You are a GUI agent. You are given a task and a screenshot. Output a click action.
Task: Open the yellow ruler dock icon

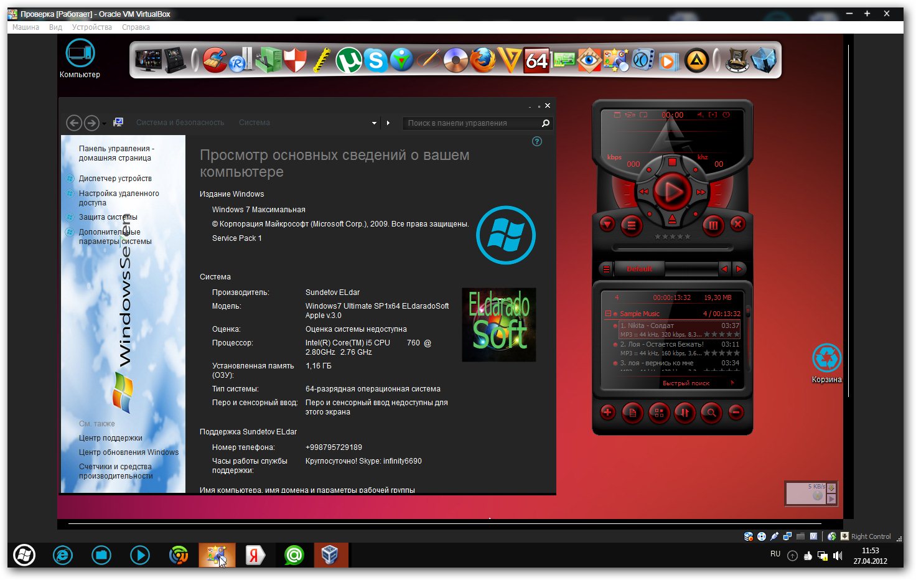pyautogui.click(x=322, y=60)
